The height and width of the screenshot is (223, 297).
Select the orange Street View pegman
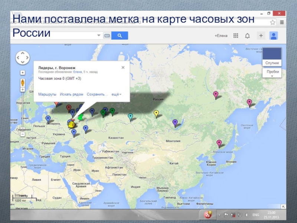coord(23,83)
